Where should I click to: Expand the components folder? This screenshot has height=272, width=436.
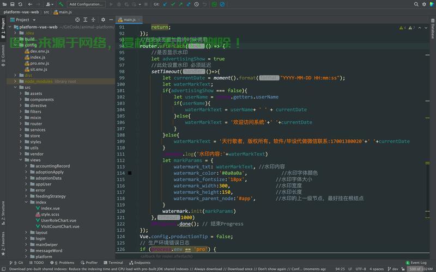point(21,100)
